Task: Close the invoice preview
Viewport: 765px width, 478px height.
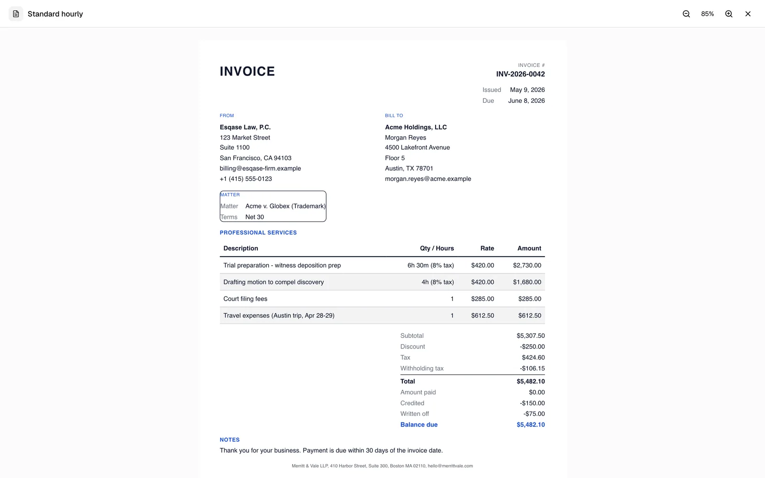Action: (748, 14)
